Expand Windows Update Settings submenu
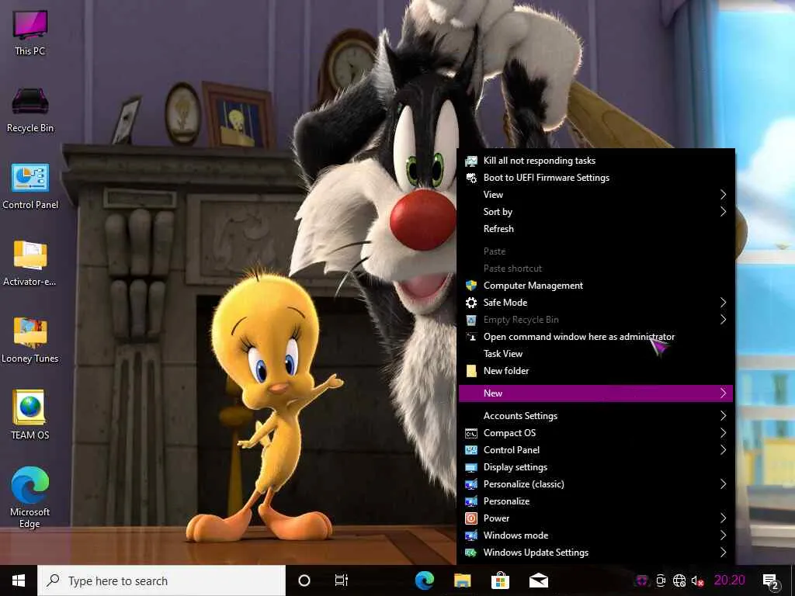This screenshot has height=596, width=795. coord(595,553)
